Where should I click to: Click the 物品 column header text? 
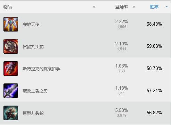(8, 7)
